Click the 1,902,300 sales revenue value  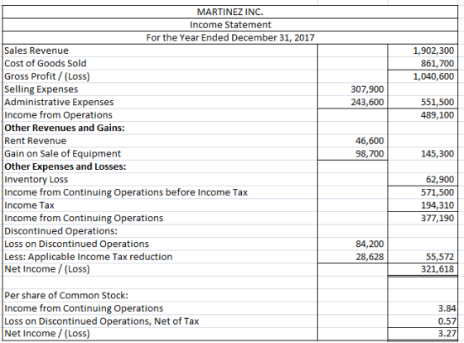433,51
